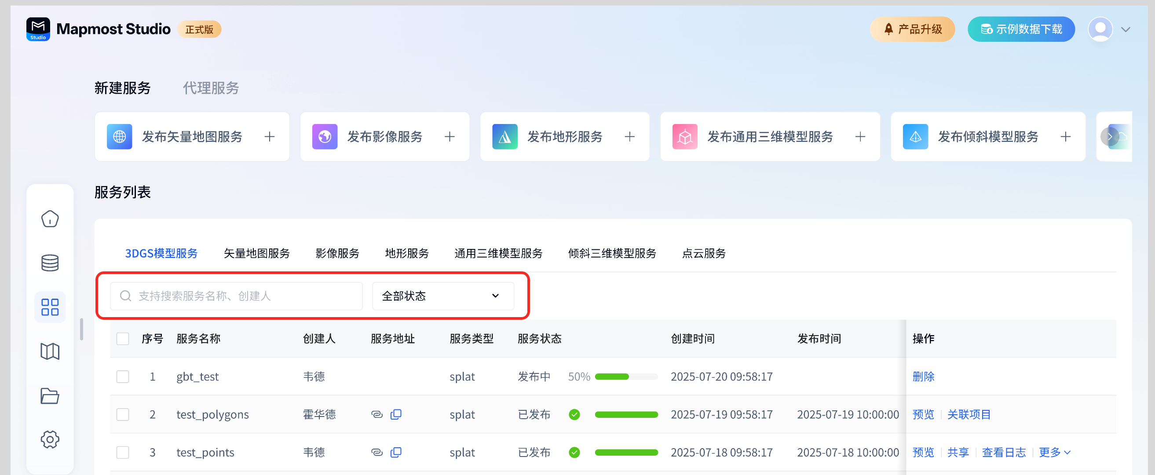Image resolution: width=1155 pixels, height=475 pixels.
Task: Open the folder icon in sidebar
Action: 50,395
